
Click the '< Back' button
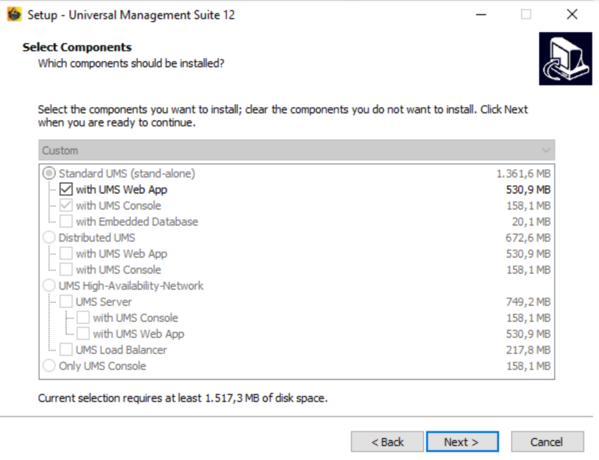[387, 441]
